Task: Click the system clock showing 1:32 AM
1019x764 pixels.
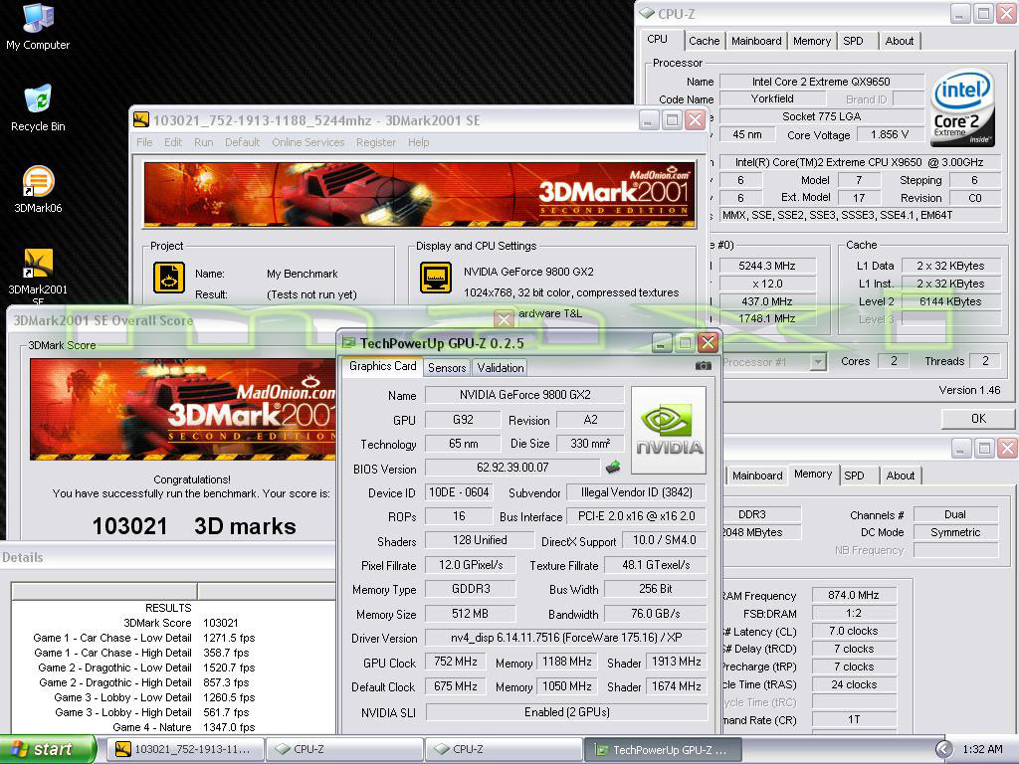Action: click(x=982, y=749)
